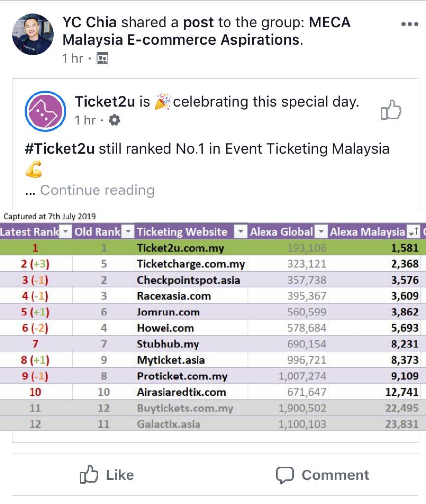Open the Alexa Global filter dropdown
This screenshot has width=426, height=504.
(321, 232)
